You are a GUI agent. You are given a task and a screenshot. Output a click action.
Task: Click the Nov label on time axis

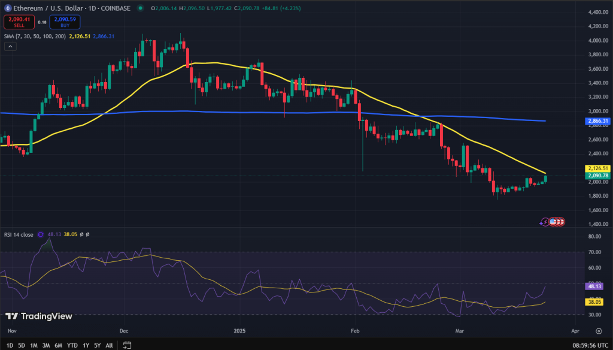coord(12,331)
